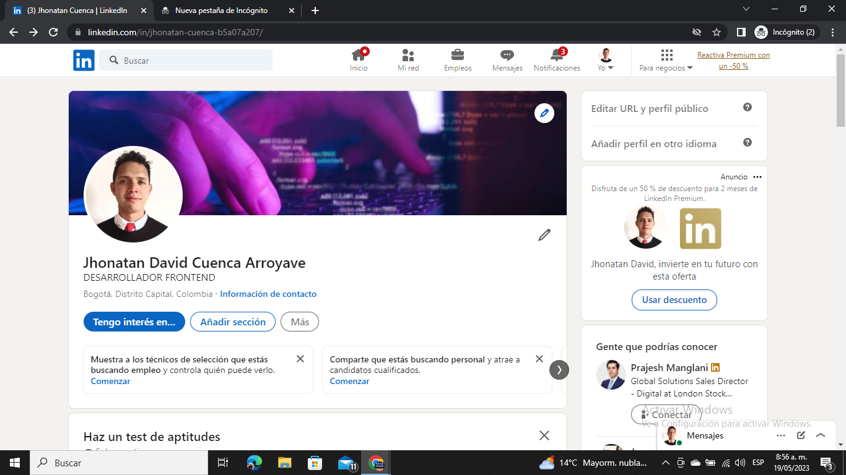This screenshot has height=475, width=846.
Task: Open the Mensajes chat icon in navbar
Action: tap(507, 60)
